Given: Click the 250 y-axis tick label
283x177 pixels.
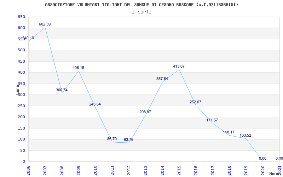Looking at the screenshot, I should (21, 106).
